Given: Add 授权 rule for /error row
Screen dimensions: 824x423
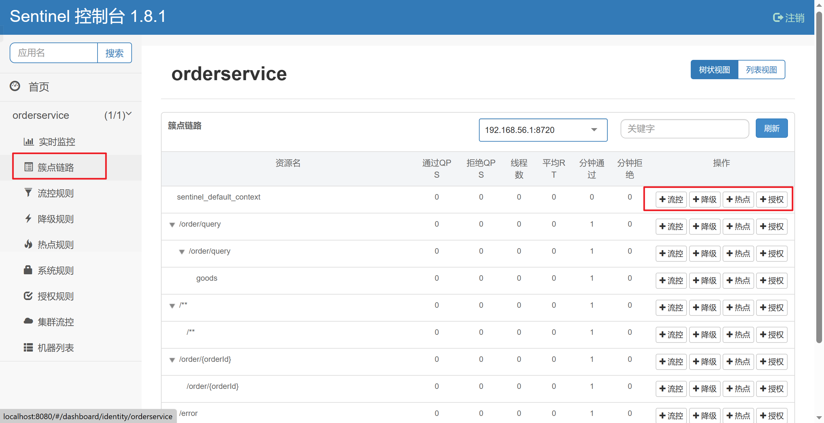Looking at the screenshot, I should click(x=772, y=415).
